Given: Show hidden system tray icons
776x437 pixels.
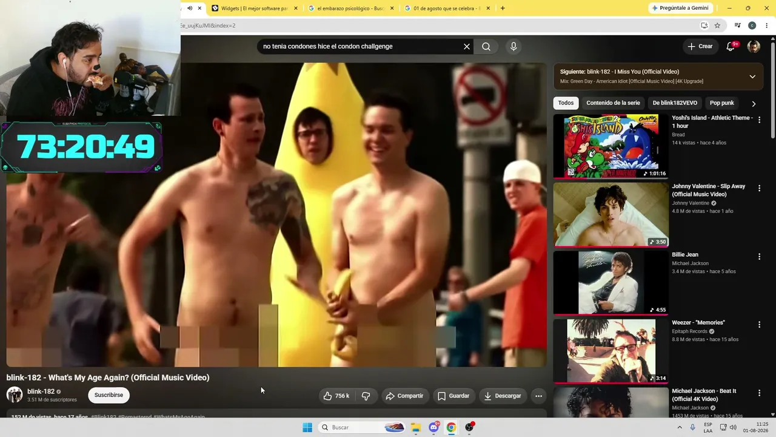Looking at the screenshot, I should click(x=680, y=427).
